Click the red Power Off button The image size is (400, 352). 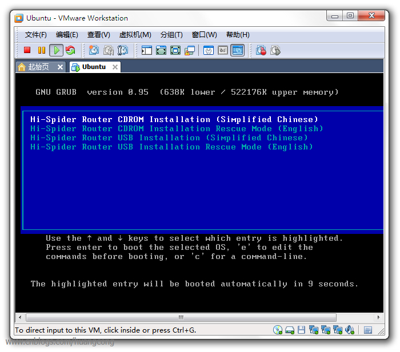[x=27, y=50]
